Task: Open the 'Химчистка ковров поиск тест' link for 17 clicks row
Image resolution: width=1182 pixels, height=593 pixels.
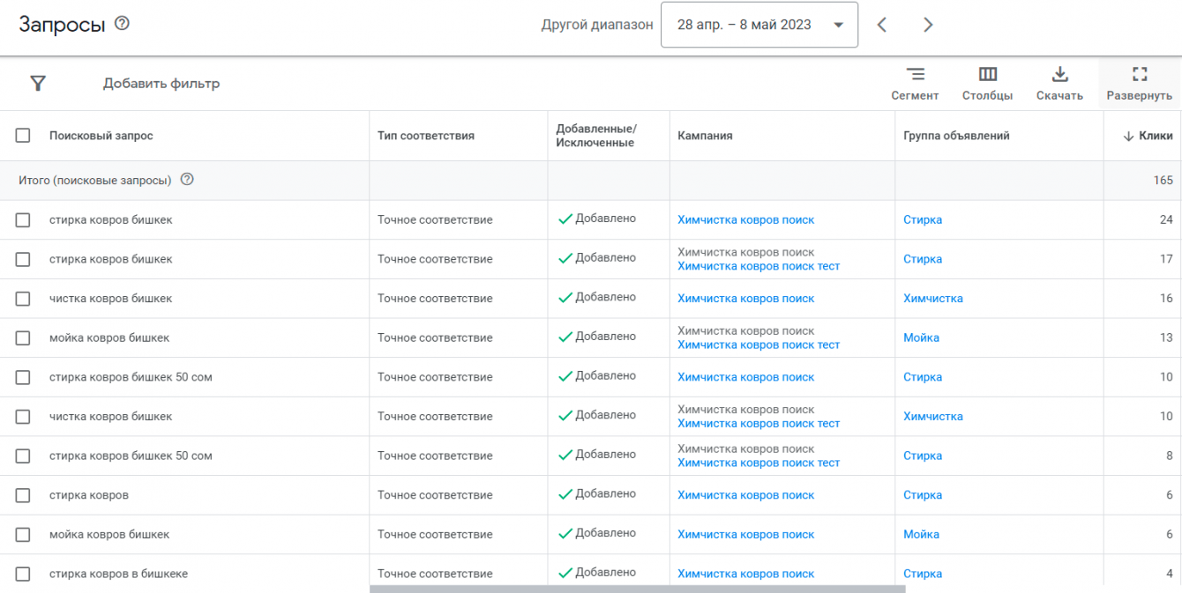Action: click(759, 266)
